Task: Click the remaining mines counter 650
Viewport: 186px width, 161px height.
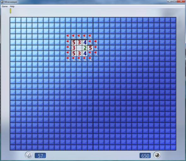Action: (145, 156)
